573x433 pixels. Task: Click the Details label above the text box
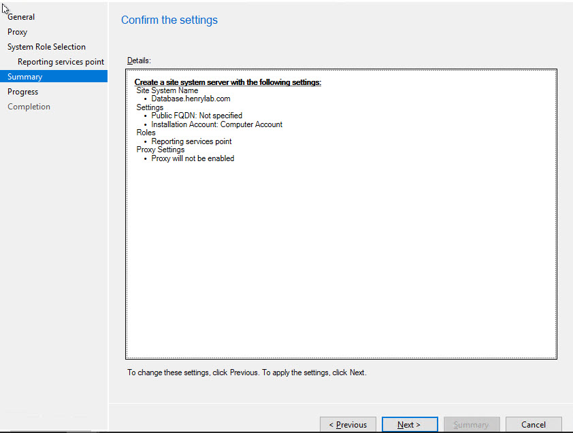[x=139, y=61]
